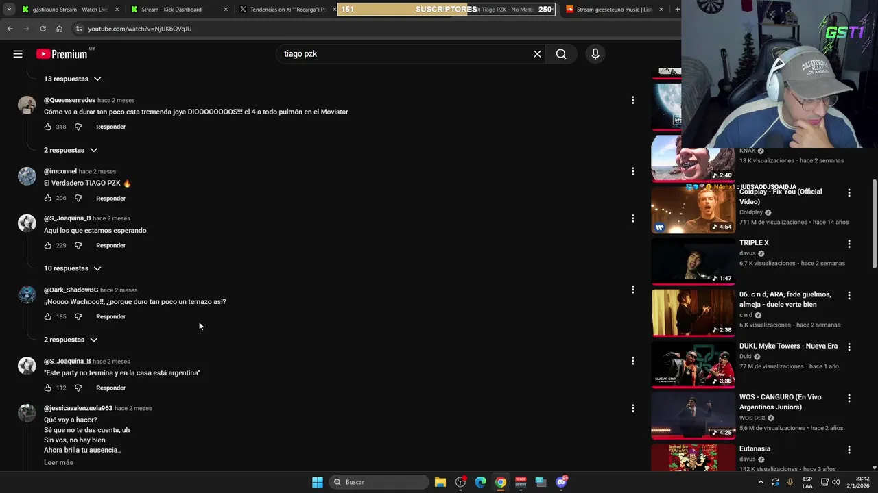Open the browser tab list dropdown
This screenshot has height=493, width=878.
(x=8, y=9)
